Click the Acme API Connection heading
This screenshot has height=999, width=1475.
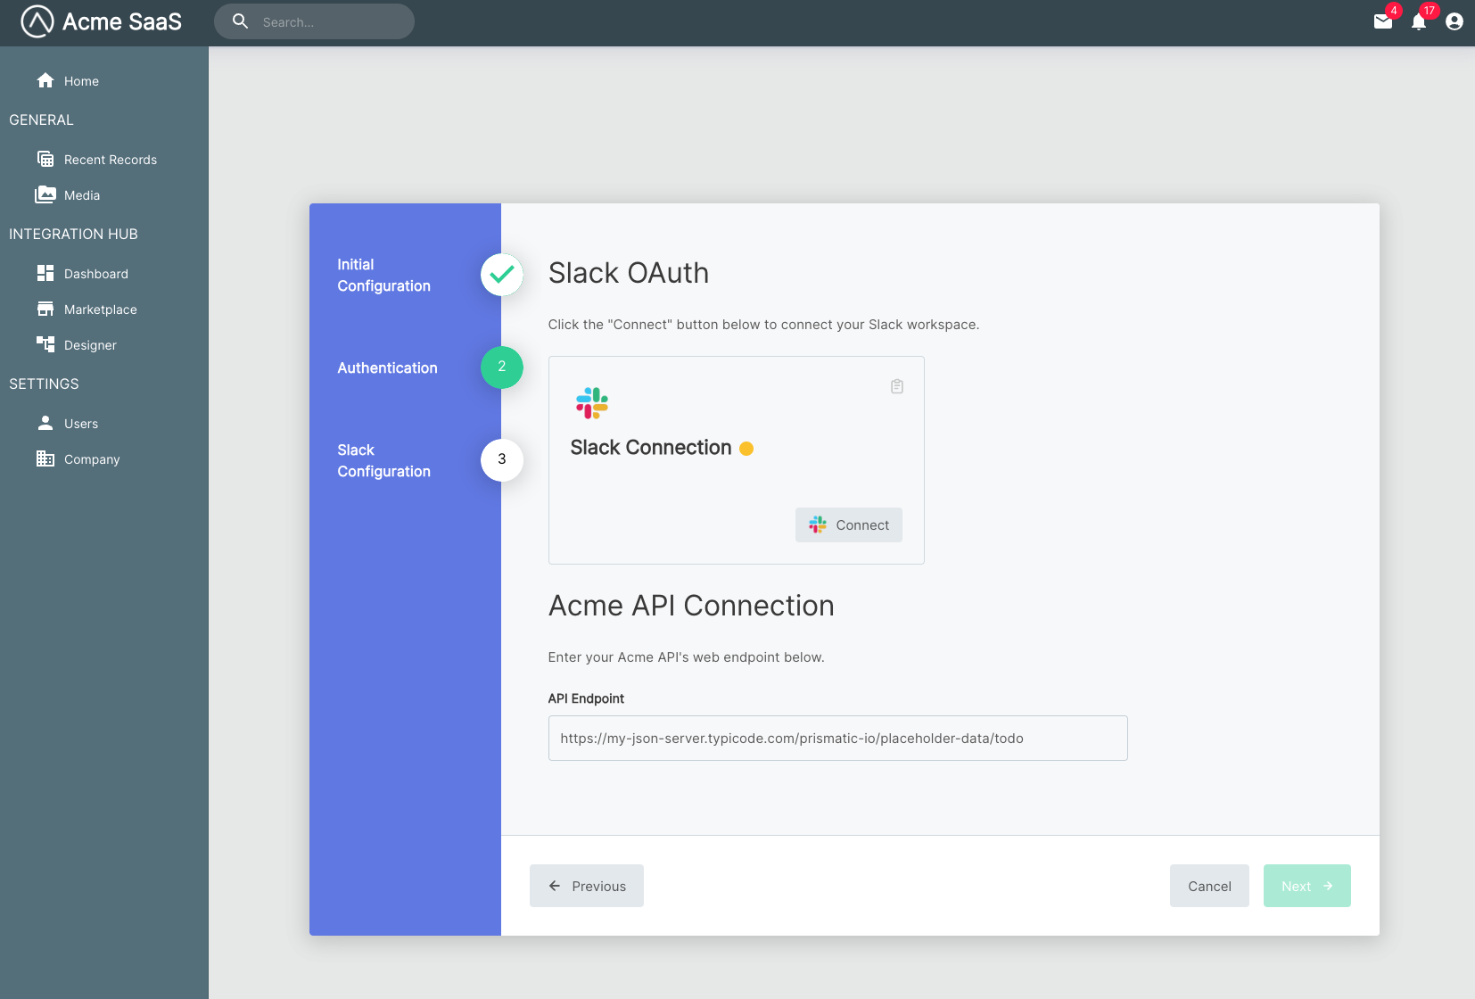coord(691,606)
